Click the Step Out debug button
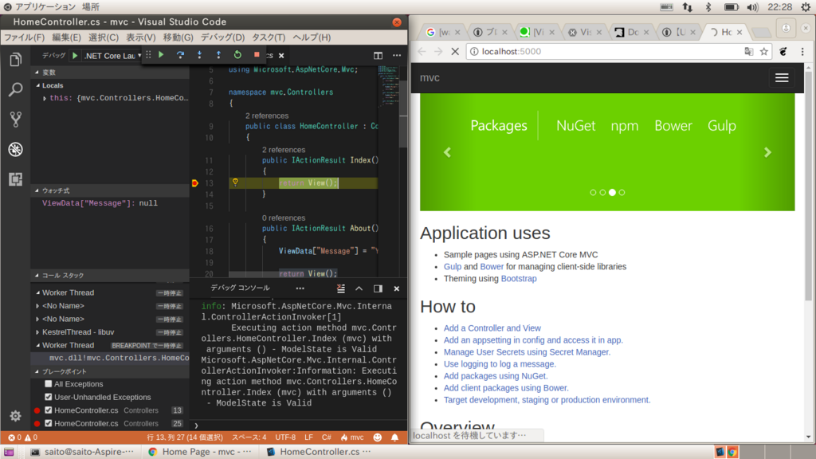This screenshot has width=816, height=459. [218, 55]
